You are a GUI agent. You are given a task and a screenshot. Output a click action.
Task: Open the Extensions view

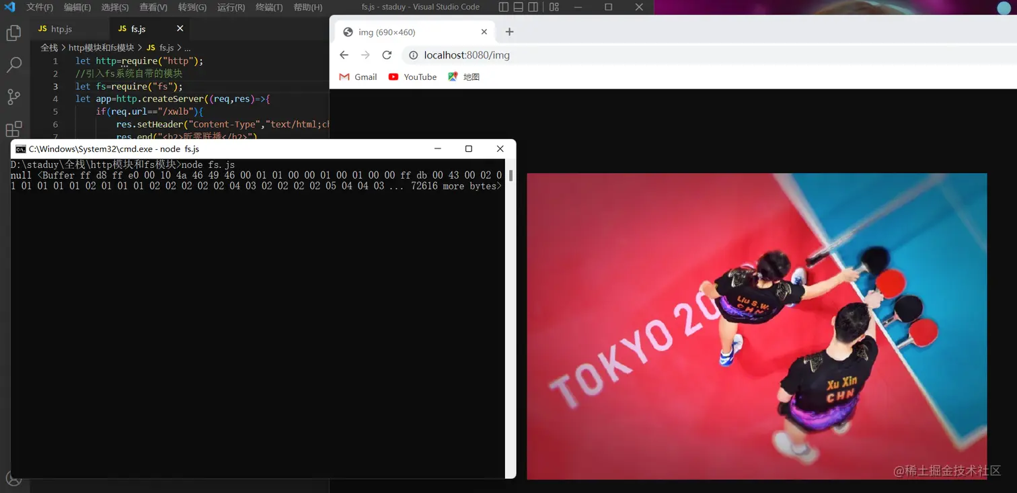pyautogui.click(x=13, y=130)
